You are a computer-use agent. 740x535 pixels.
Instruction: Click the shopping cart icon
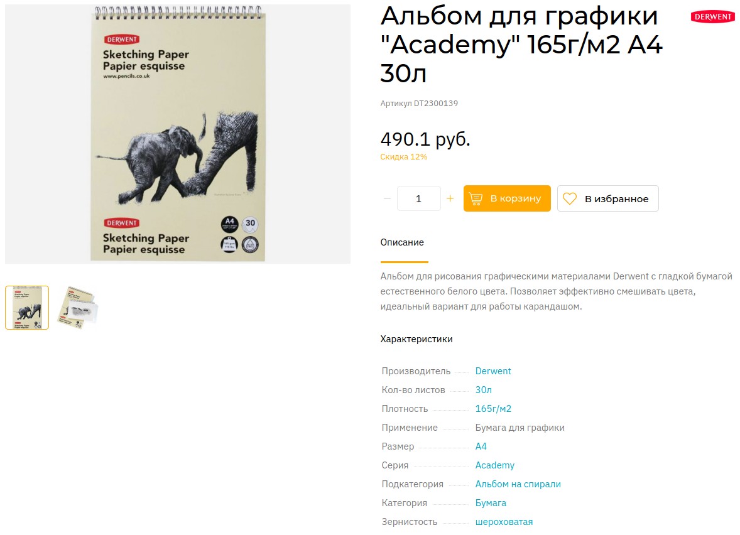pyautogui.click(x=476, y=198)
